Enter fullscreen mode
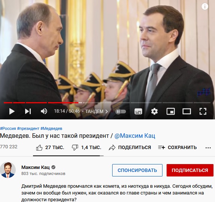This screenshot has width=215, height=202. [x=203, y=111]
